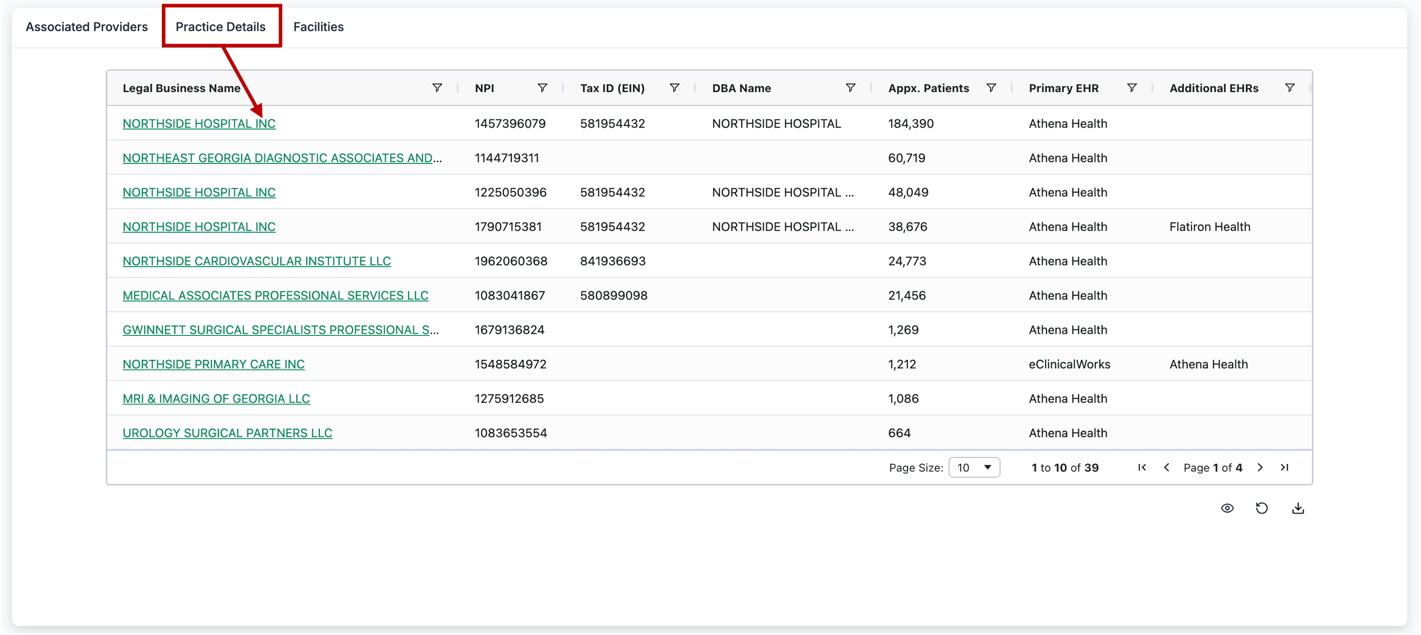Jump to the last page

tap(1284, 468)
